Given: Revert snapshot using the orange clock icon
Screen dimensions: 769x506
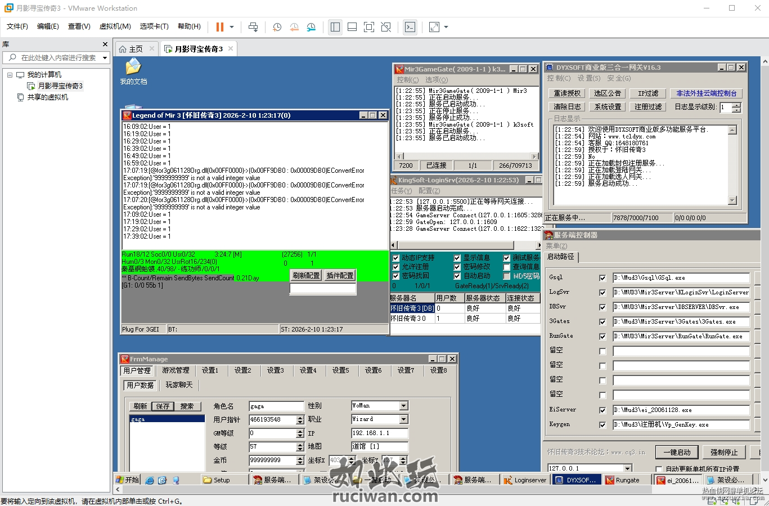Looking at the screenshot, I should pos(294,26).
